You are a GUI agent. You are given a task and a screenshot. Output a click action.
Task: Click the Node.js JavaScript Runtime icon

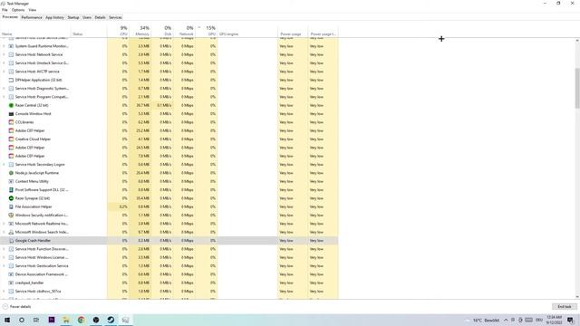point(11,173)
